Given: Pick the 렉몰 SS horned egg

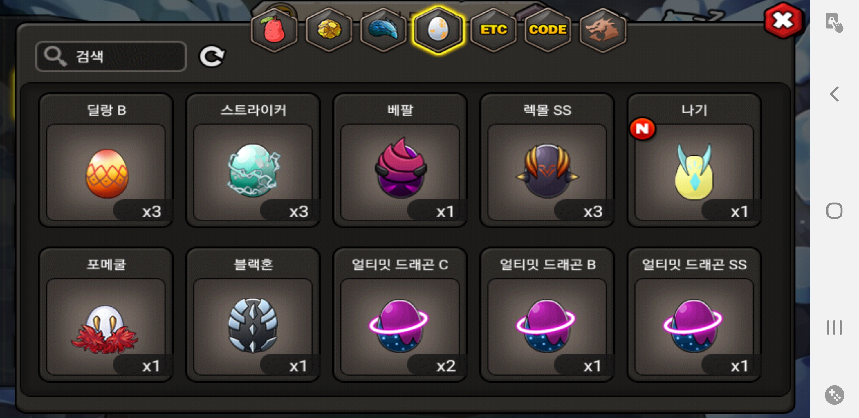Looking at the screenshot, I should (x=547, y=161).
